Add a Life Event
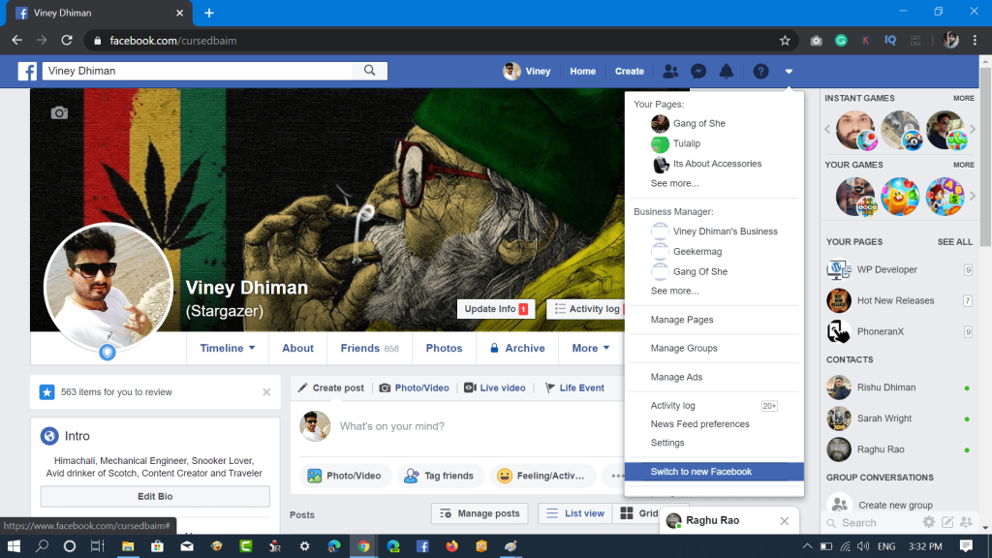 pyautogui.click(x=574, y=387)
